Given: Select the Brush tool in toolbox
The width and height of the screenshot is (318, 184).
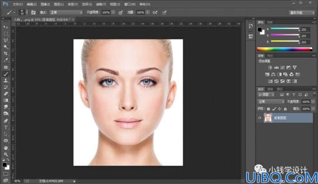Looking at the screenshot, I should click(6, 74).
